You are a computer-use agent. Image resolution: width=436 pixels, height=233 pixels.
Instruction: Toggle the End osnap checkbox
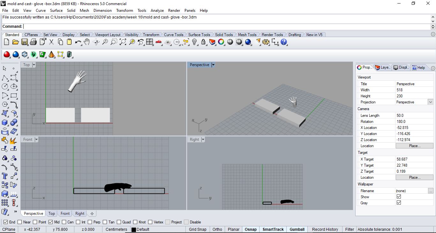click(x=6, y=222)
